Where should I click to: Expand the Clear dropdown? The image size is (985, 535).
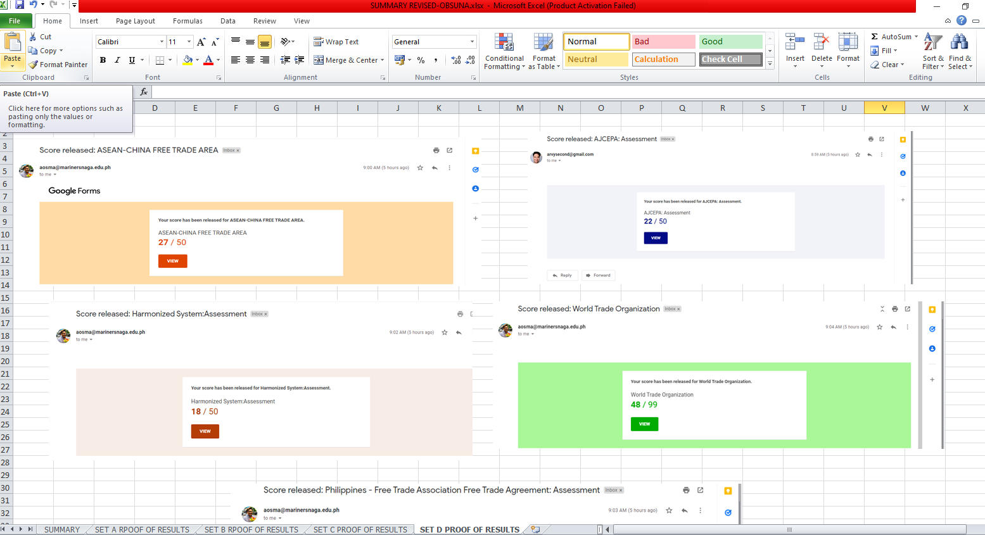click(x=902, y=65)
